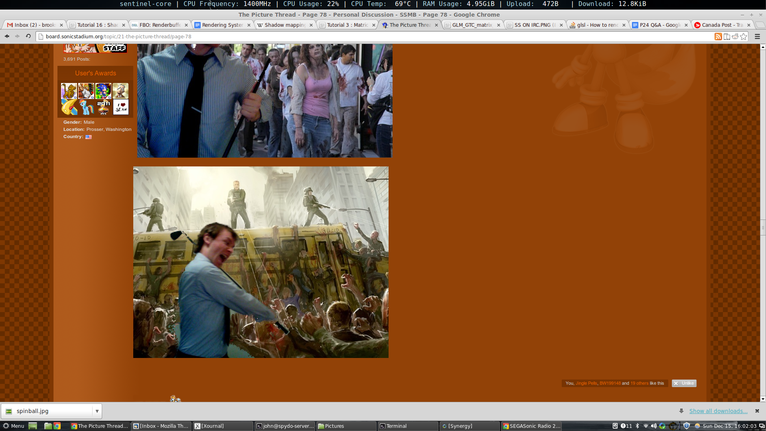Click the Rainbow Dash pony award icon
Screen dimensions: 766x431
(86, 107)
